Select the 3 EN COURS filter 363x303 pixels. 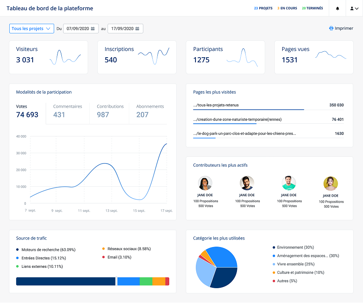[287, 8]
